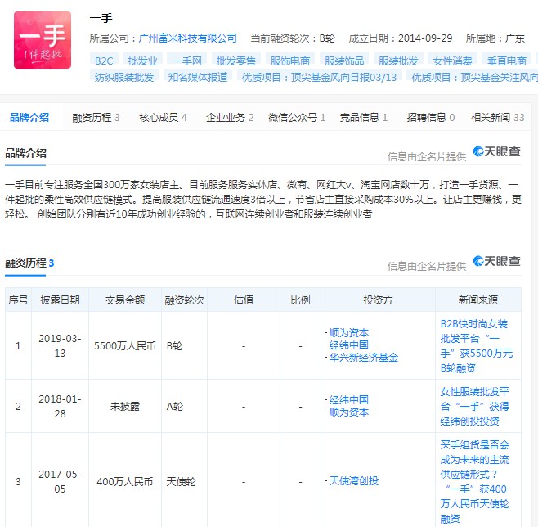538x527 pixels.
Task: Select the 服装批发 tag
Action: [398, 61]
